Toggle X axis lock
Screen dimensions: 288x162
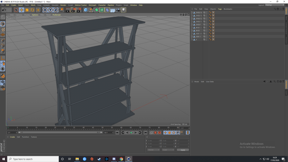click(45, 10)
